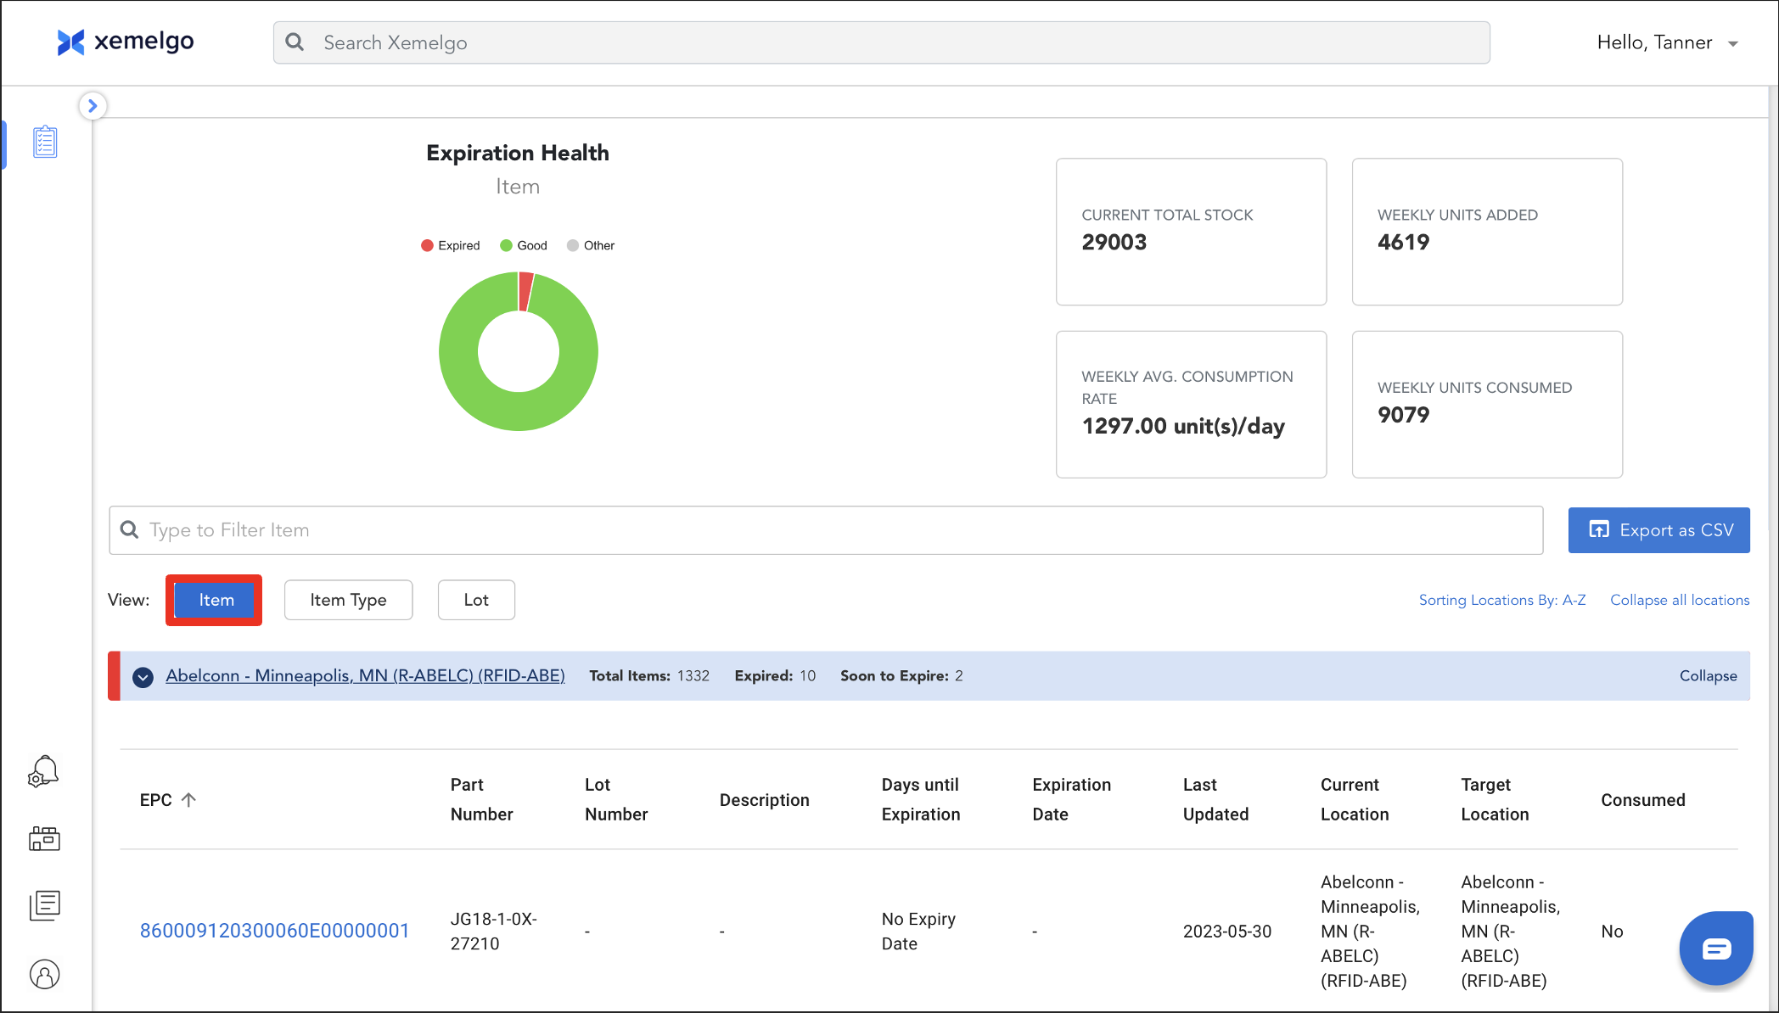Click the inventory shelves sidebar icon
Screen dimensions: 1779x1013
(44, 839)
